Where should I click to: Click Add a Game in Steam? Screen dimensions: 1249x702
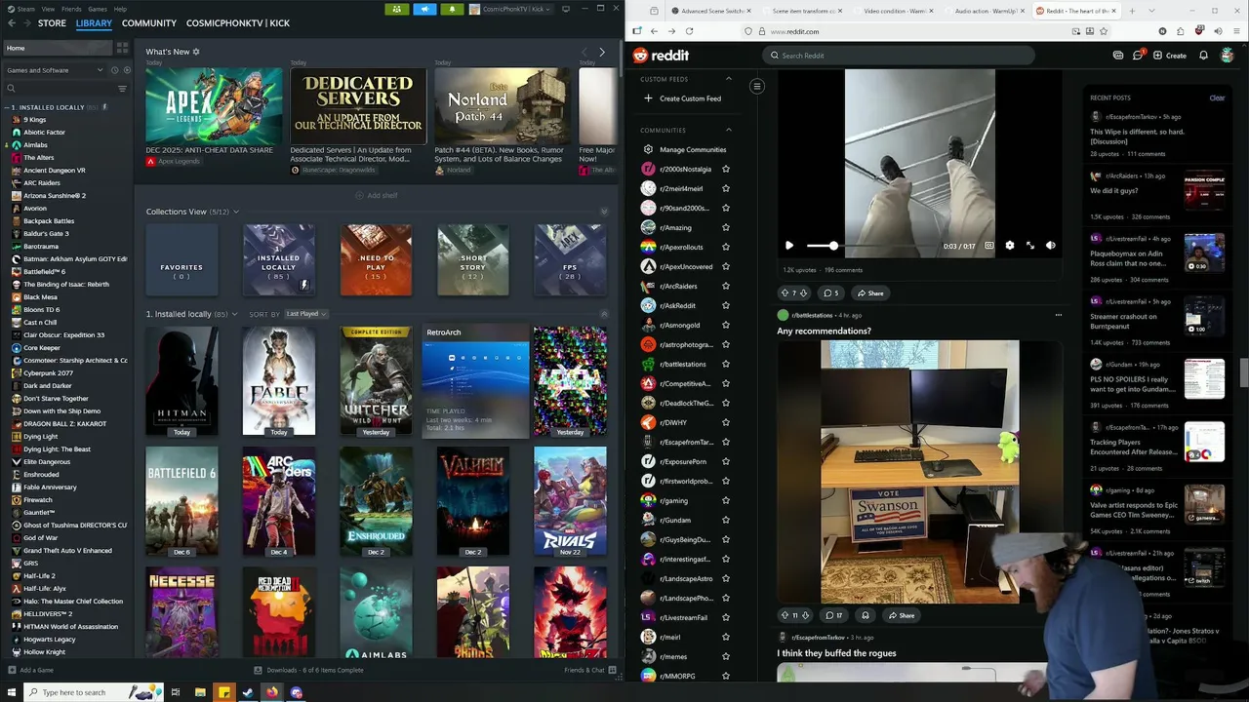click(30, 670)
